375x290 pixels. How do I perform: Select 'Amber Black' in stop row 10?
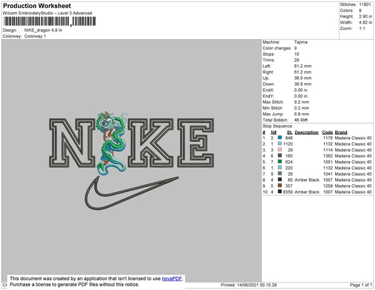click(307, 192)
